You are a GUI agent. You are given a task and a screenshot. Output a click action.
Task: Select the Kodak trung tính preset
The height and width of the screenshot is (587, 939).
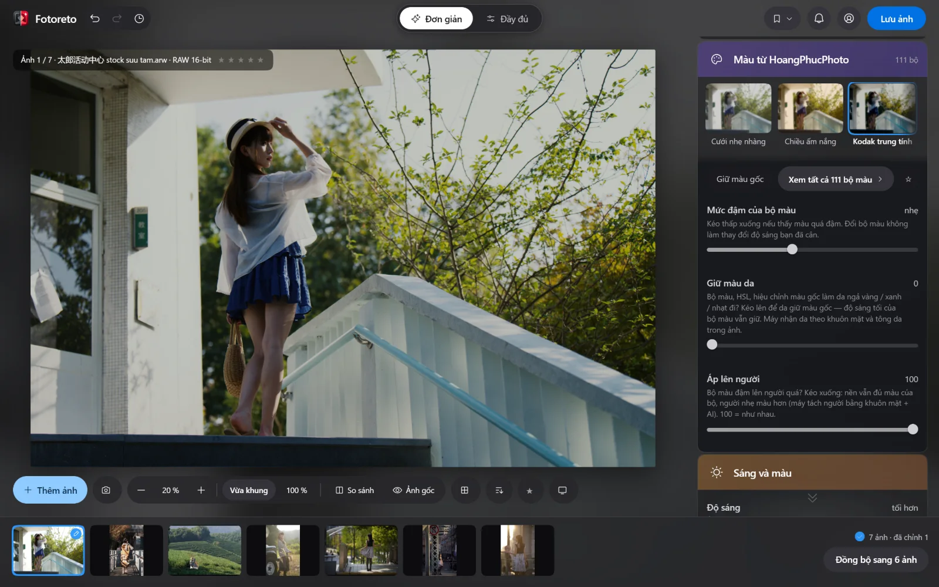(883, 108)
